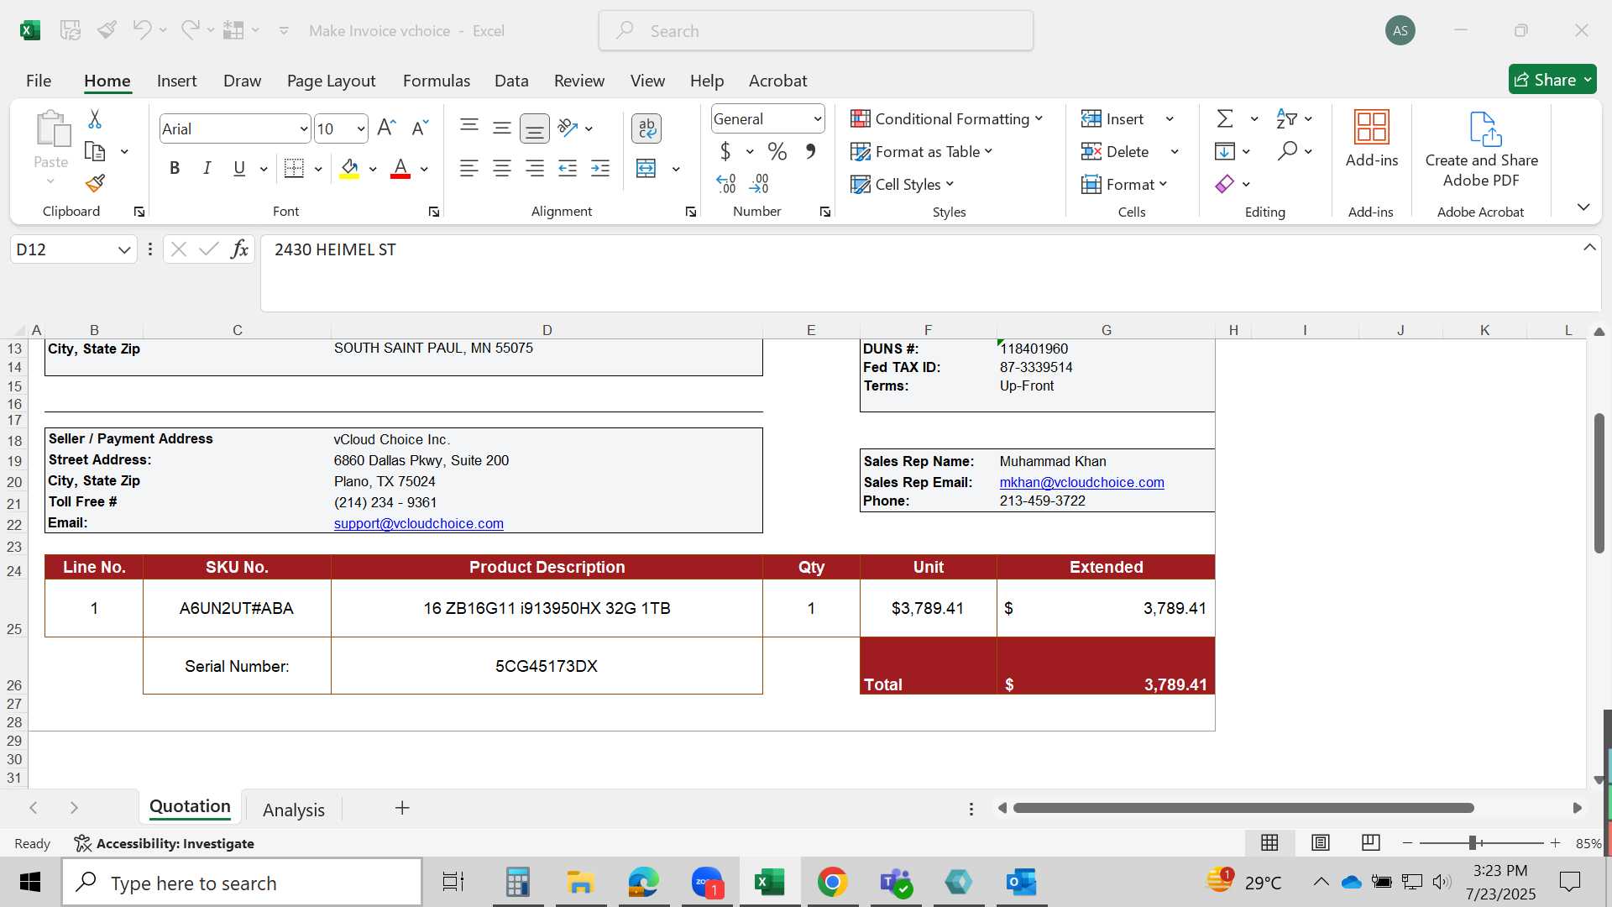The height and width of the screenshot is (907, 1612).
Task: Click the Top Align icon
Action: [x=469, y=126]
